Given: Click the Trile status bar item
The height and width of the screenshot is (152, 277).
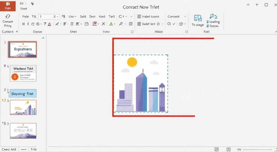Looking at the screenshot, I should [34, 149].
